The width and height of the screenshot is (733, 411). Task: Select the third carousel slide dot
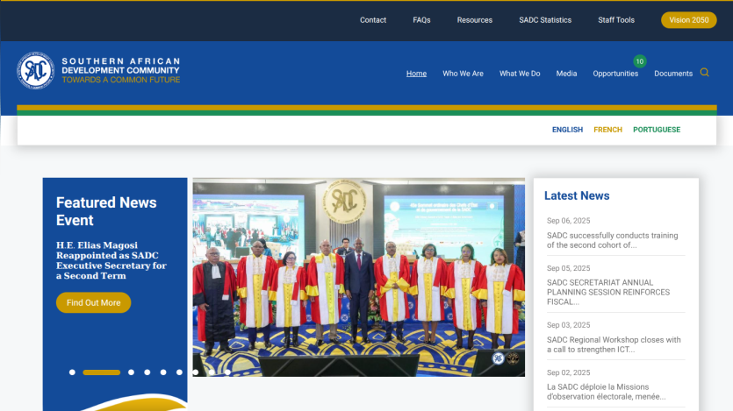point(131,372)
